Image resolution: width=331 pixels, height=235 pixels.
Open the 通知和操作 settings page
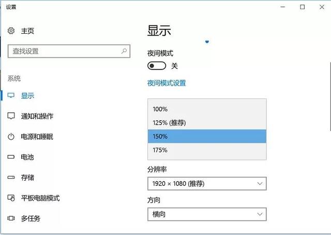pyautogui.click(x=37, y=116)
